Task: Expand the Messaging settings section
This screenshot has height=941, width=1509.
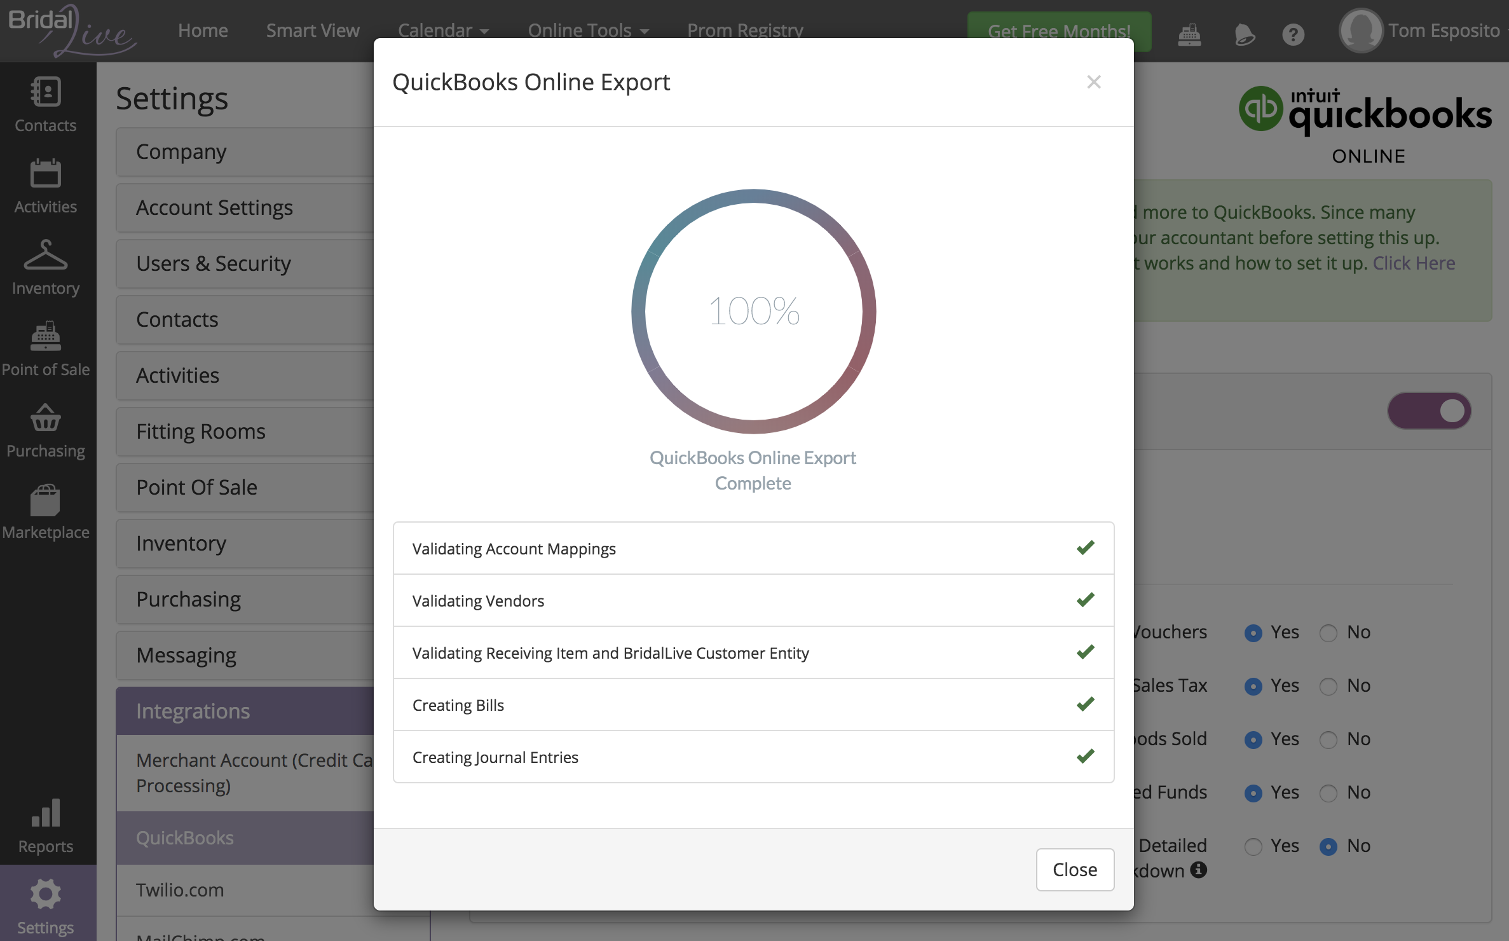Action: pos(245,656)
